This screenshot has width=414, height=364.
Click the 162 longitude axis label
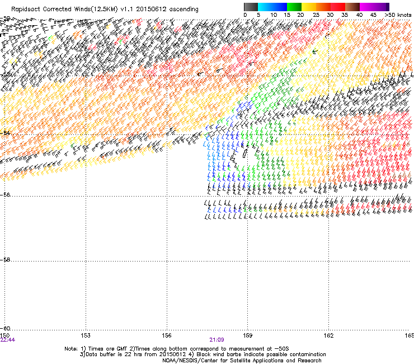click(x=329, y=335)
